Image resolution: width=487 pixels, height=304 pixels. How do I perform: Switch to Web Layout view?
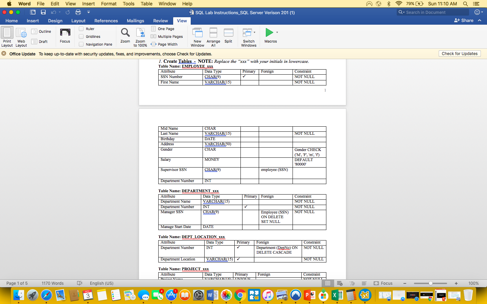click(x=21, y=37)
